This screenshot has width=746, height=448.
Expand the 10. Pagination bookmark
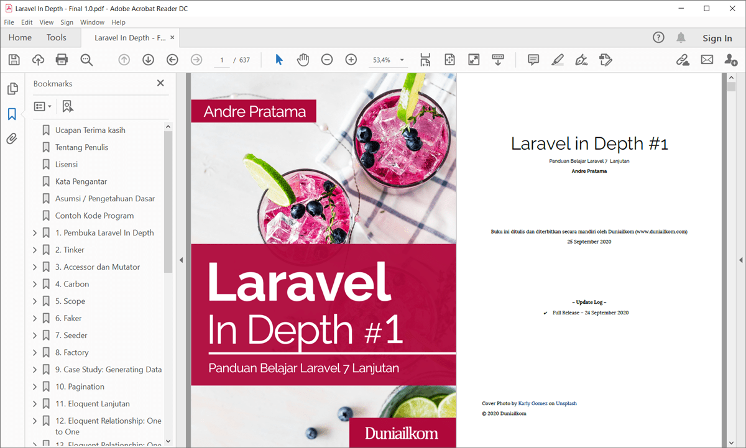(35, 386)
